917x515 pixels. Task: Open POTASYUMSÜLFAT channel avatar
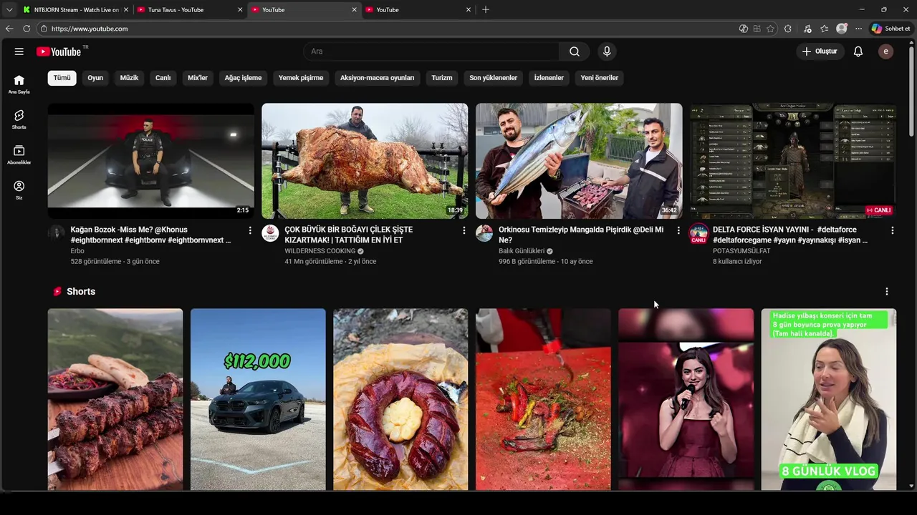click(698, 233)
